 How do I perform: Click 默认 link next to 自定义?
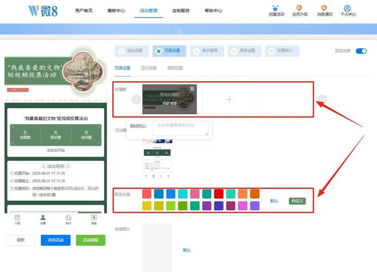tap(274, 201)
